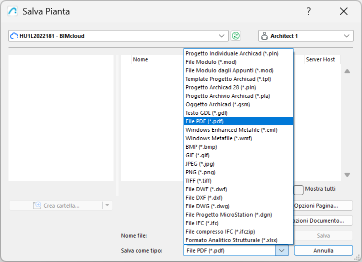
Task: Open the Crea cartella dropdown arrow
Action: tap(107, 205)
